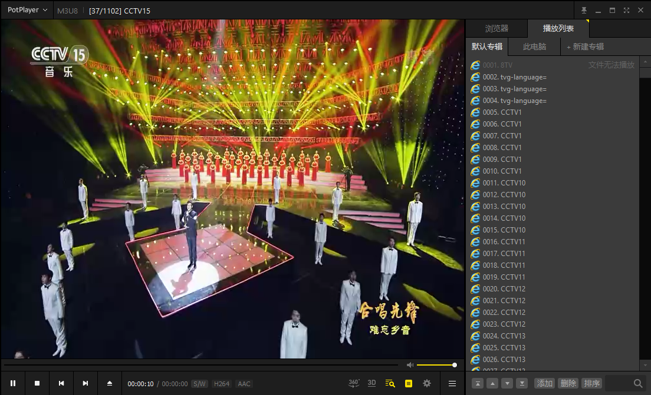Screen dimensions: 651x395
Task: Open the PotPlayer main menu dropdown
Action: tap(27, 10)
